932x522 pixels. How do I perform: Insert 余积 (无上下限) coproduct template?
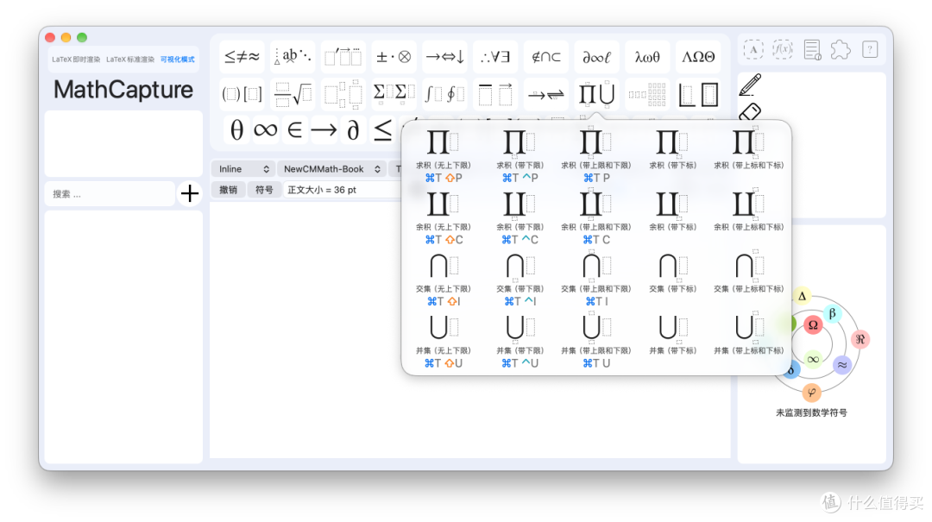tap(444, 217)
